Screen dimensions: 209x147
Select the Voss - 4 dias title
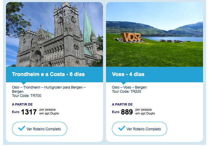coord(128,74)
